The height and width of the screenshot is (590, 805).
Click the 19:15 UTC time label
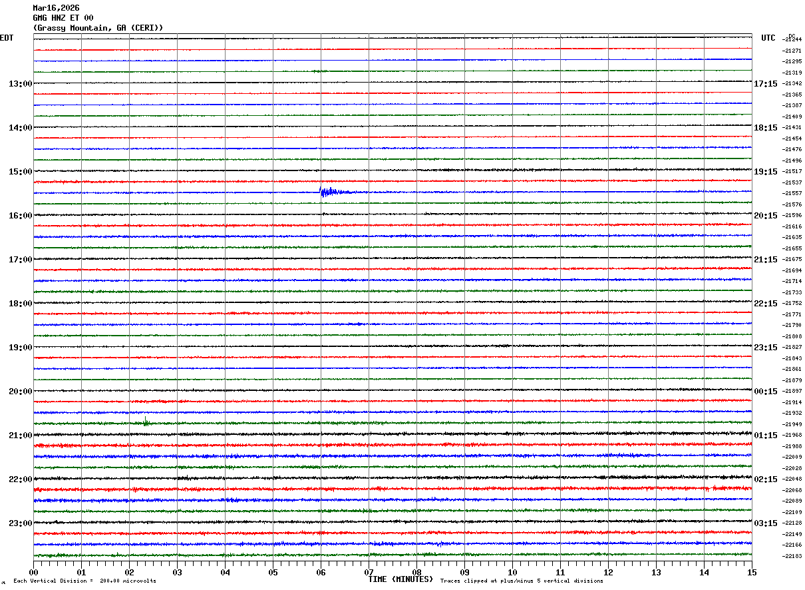tap(766, 172)
